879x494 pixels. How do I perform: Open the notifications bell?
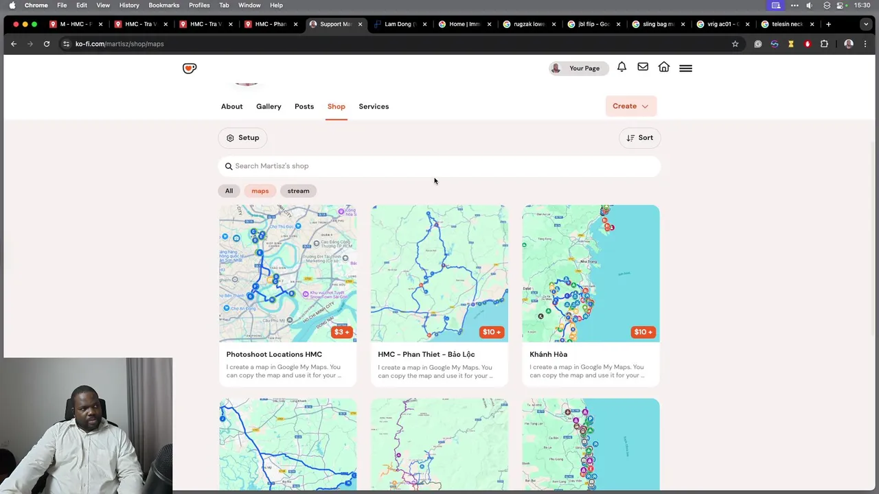pos(621,67)
